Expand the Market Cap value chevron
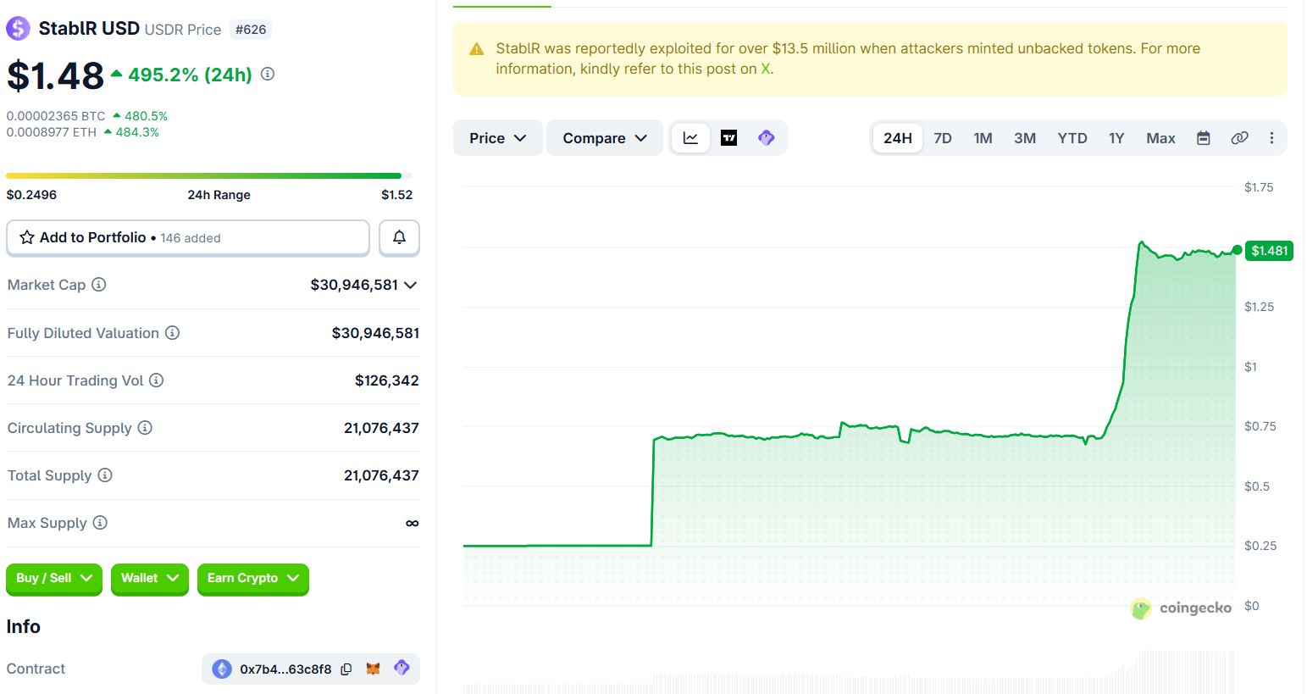1307x694 pixels. tap(411, 285)
